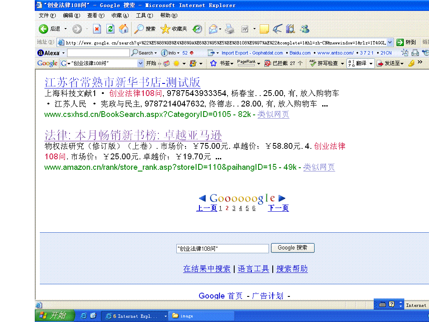Click the Print icon in toolbar
429x322 pixels.
pos(229,29)
